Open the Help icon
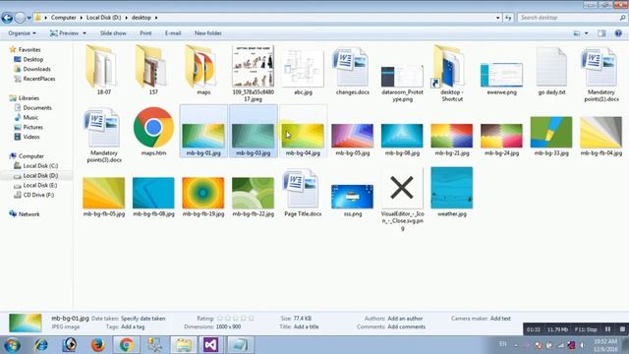 click(618, 33)
